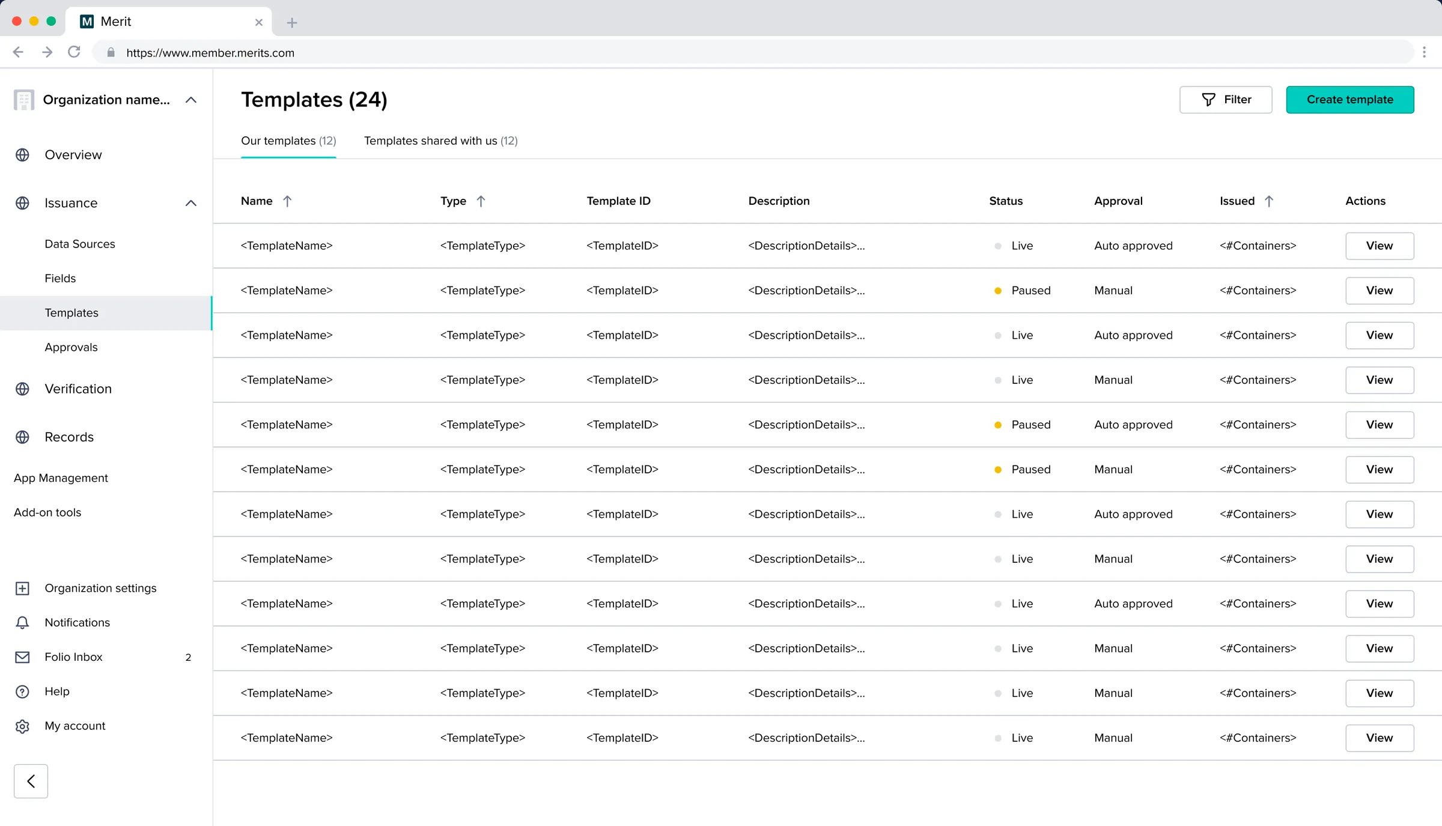The width and height of the screenshot is (1442, 826).
Task: Click the Notifications bell icon
Action: [22, 622]
